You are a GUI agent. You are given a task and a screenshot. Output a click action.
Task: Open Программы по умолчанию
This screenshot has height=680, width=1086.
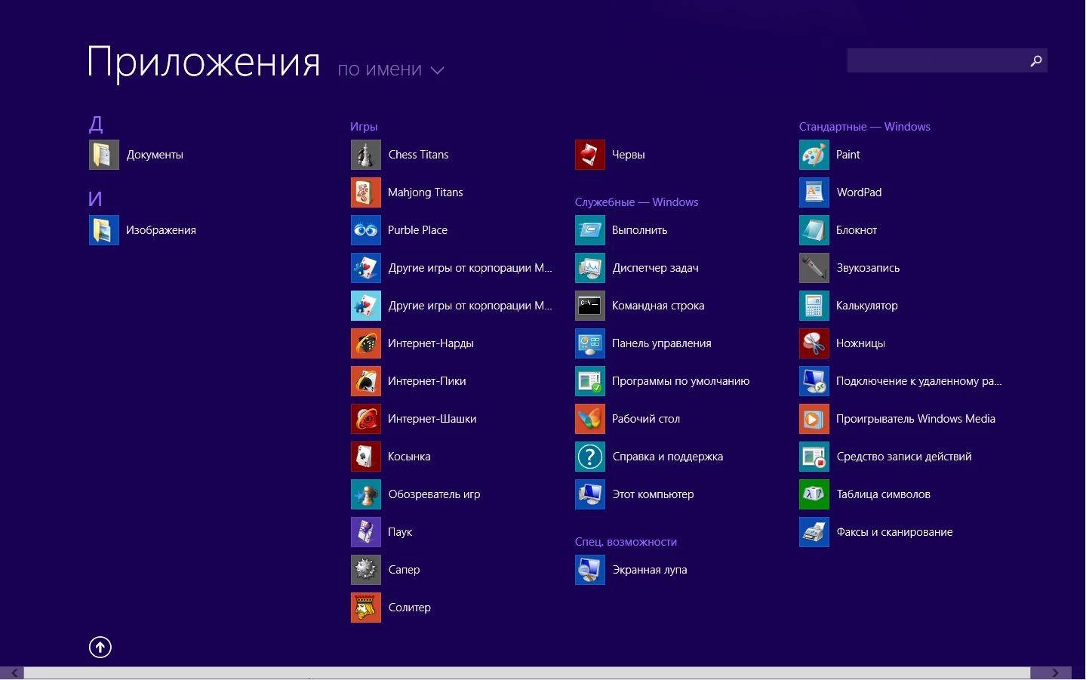pyautogui.click(x=663, y=381)
